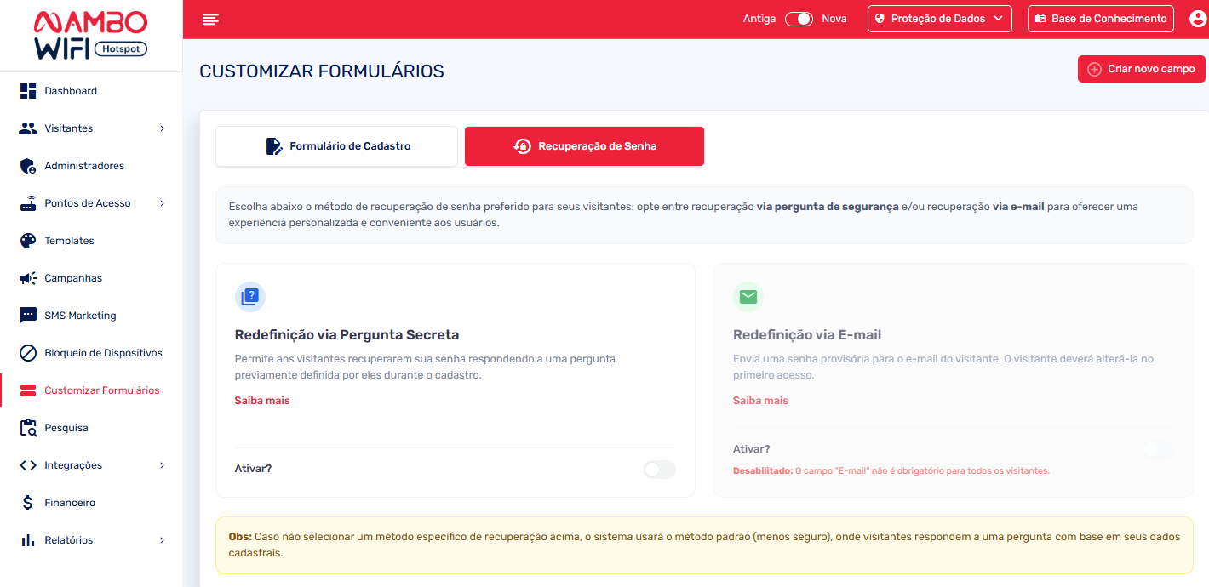Viewport: 1209px width, 587px height.
Task: Select the Recuperação de Senha tab
Action: 584,146
